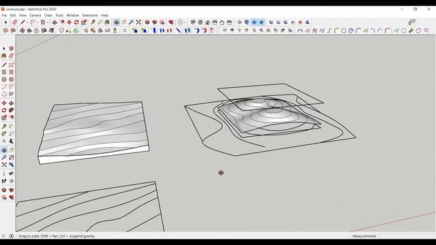The width and height of the screenshot is (436, 245).
Task: Click the Position Camera tool
Action: point(4,174)
